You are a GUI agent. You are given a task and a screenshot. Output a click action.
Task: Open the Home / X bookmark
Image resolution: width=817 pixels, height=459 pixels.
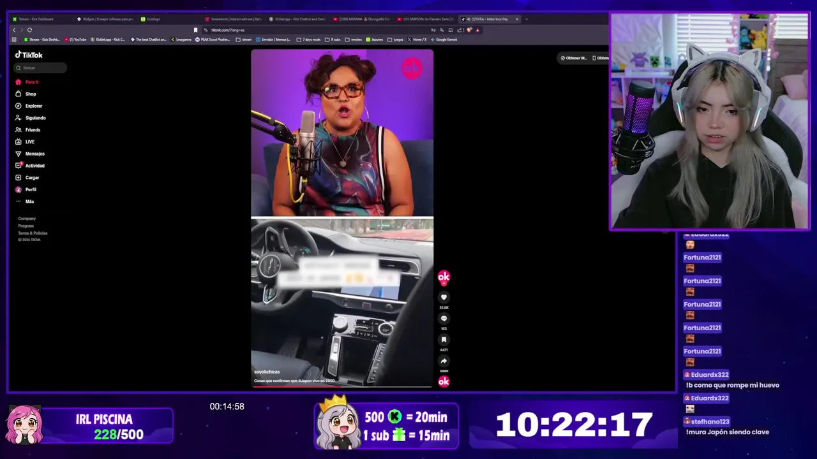[417, 40]
